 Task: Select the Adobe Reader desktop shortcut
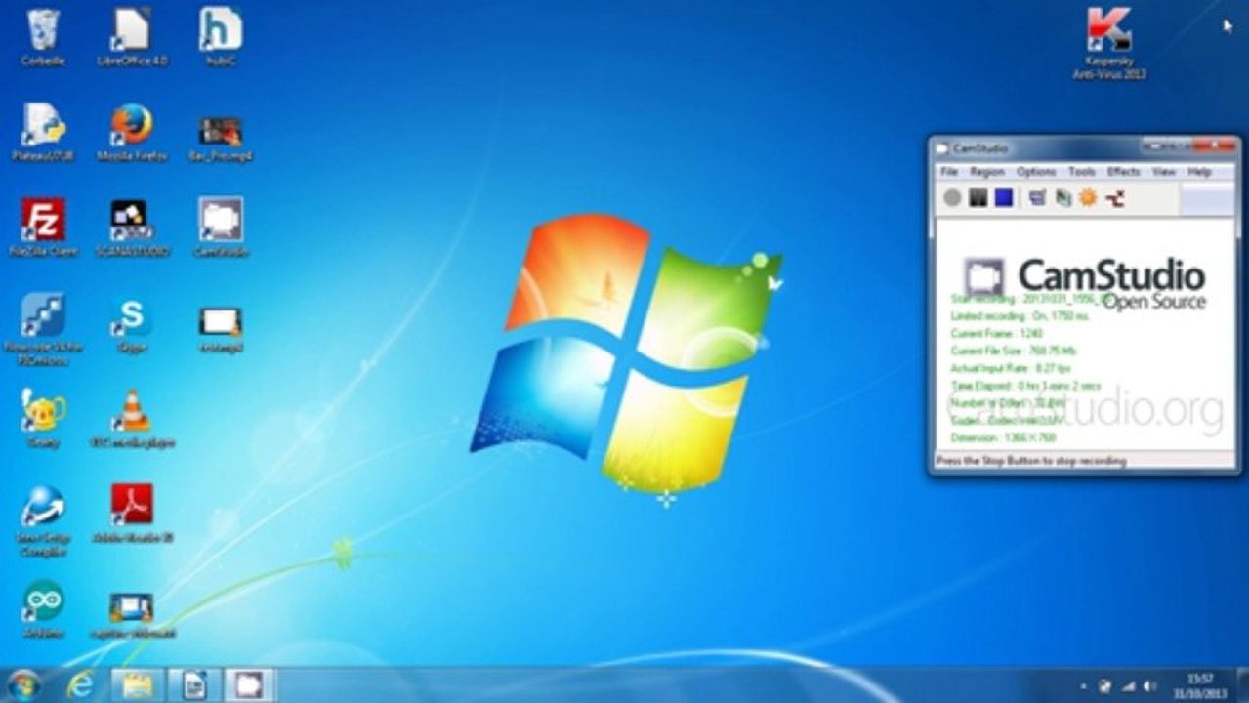(132, 513)
